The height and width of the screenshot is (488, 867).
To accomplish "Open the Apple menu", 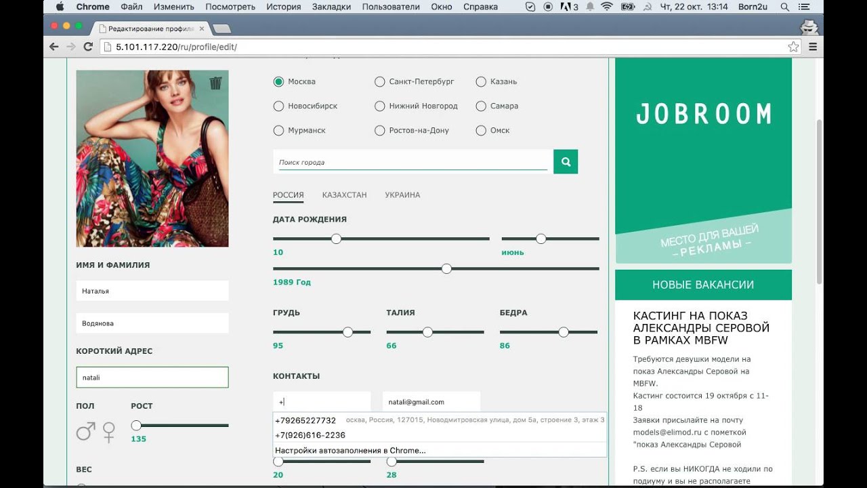I will (60, 7).
